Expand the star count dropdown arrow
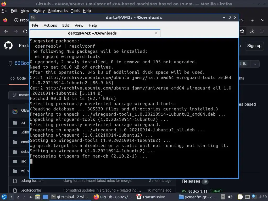This screenshot has width=268, height=201. [255, 64]
